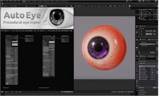Collapse the Shape Keys panel
The image size is (159, 96).
tap(142, 63)
